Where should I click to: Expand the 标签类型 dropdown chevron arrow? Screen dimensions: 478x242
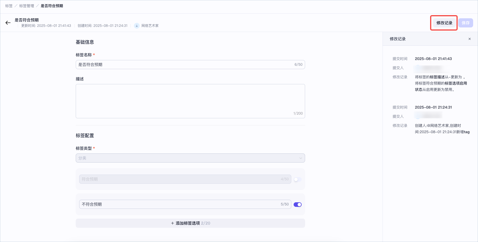tap(301, 158)
